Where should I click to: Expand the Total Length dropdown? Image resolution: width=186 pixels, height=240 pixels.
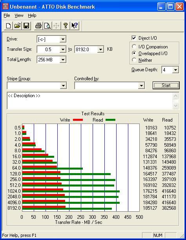click(x=63, y=60)
